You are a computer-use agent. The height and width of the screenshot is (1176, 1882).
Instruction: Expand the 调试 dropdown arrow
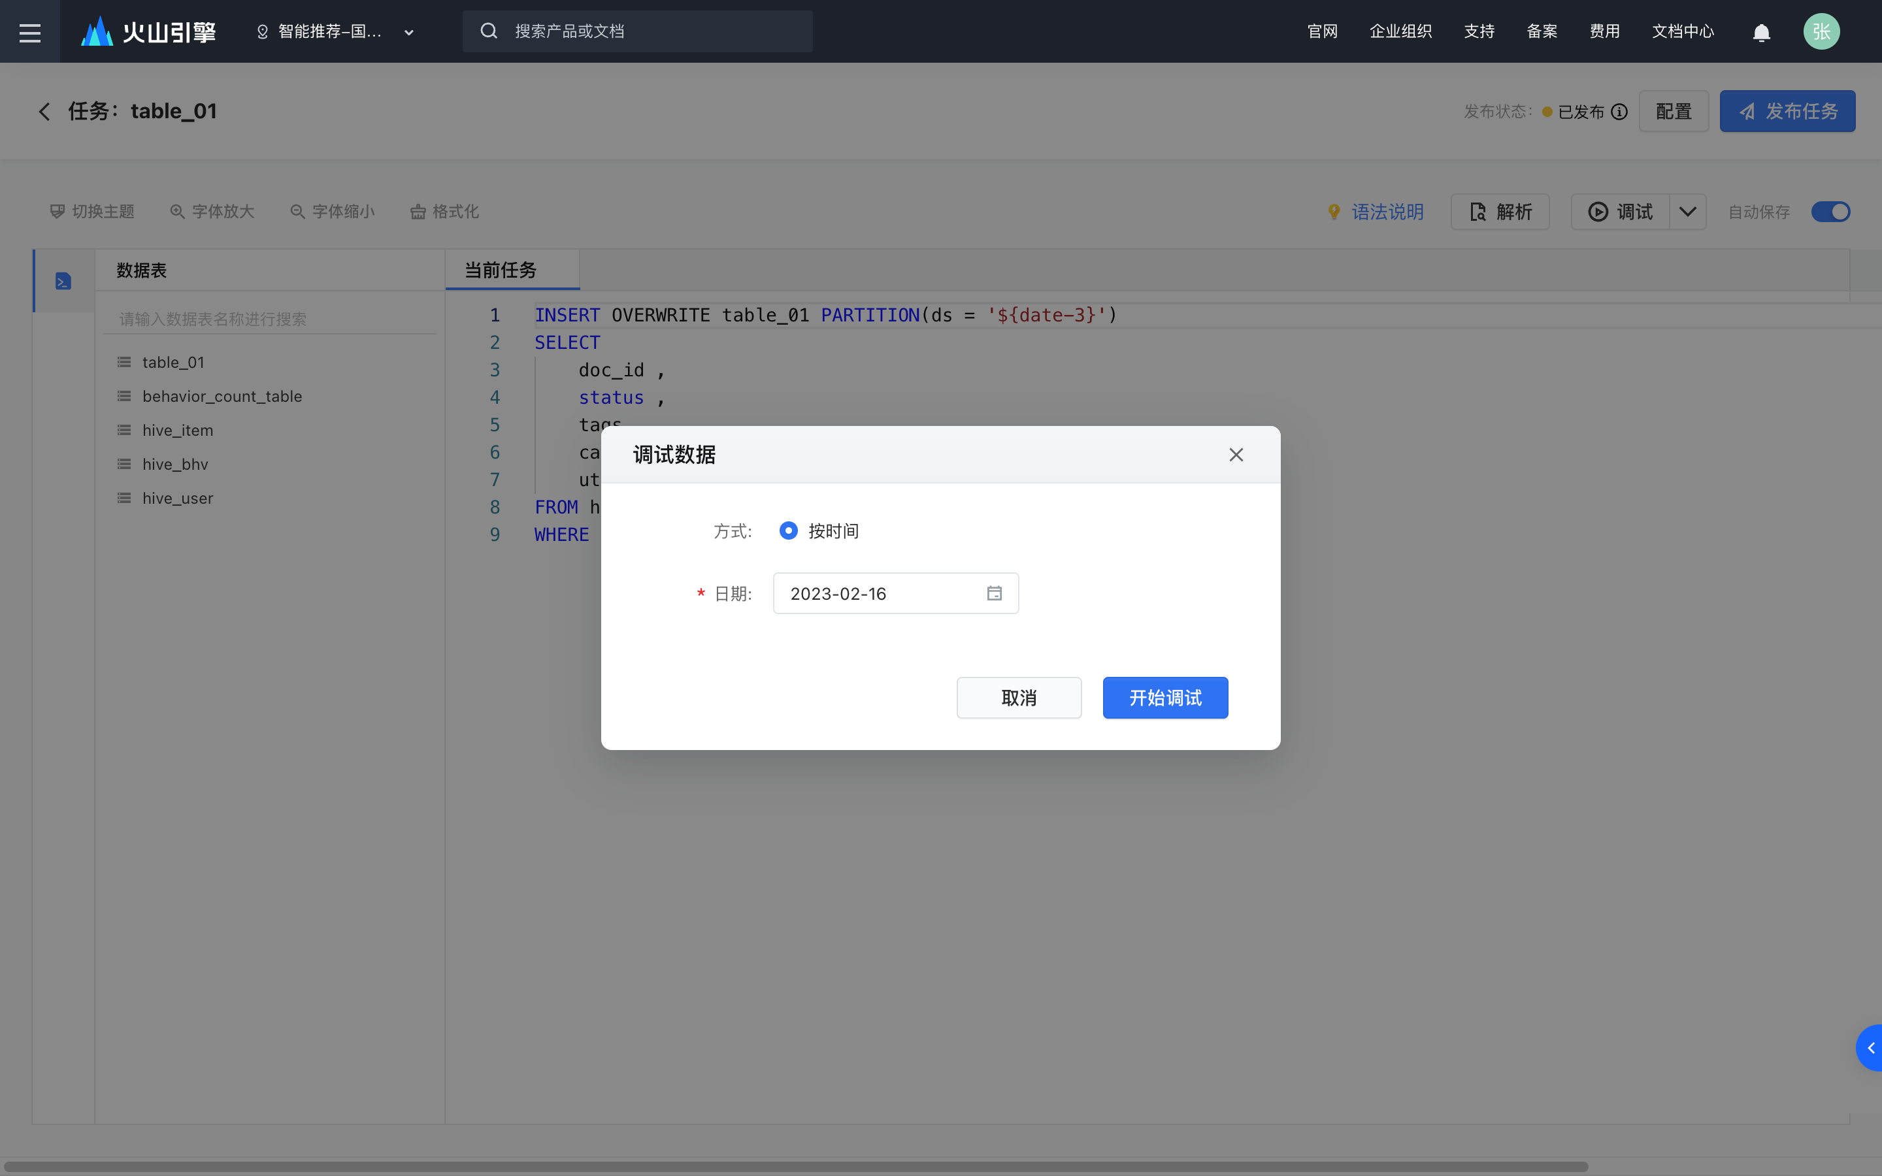tap(1687, 212)
